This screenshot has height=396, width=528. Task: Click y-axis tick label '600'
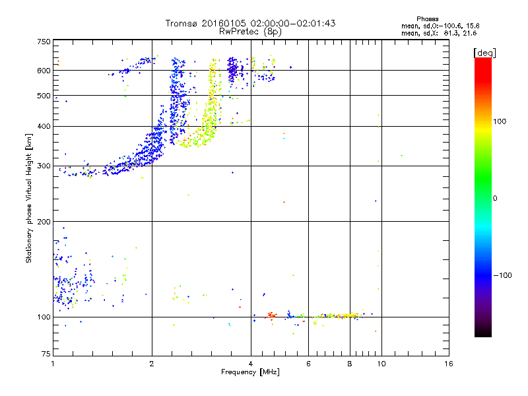tap(44, 71)
